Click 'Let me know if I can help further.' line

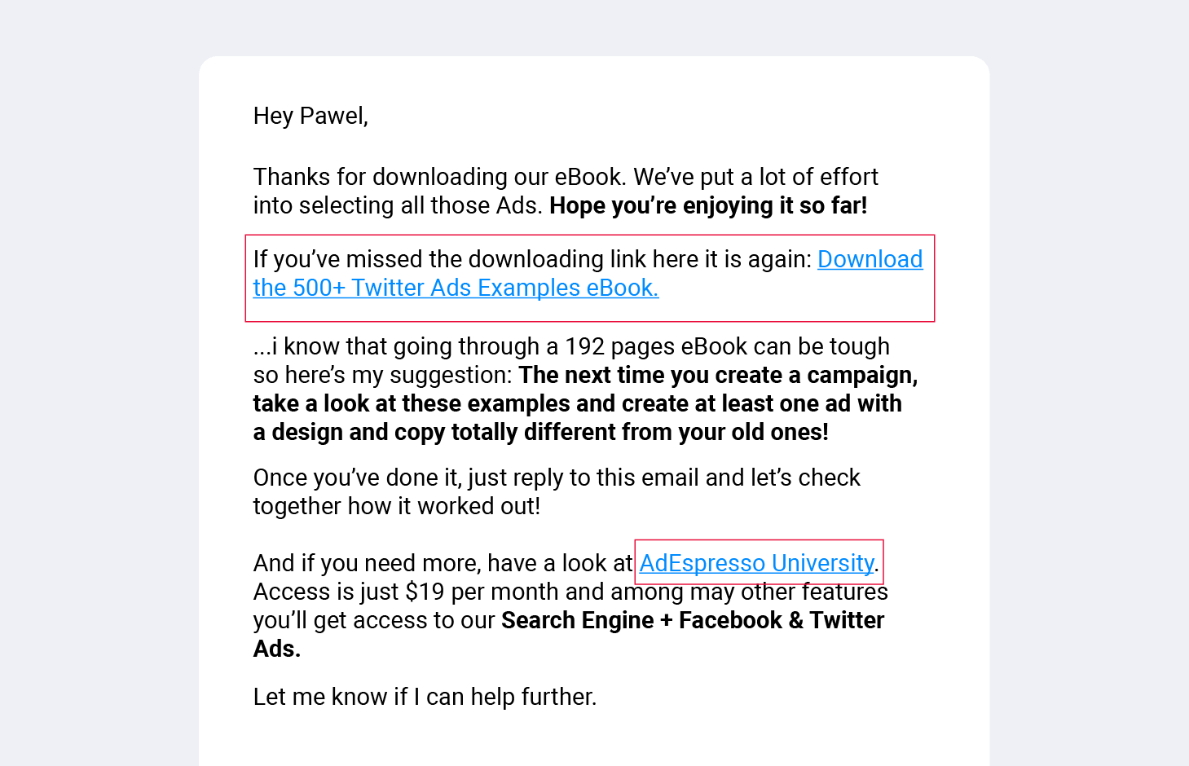point(425,697)
